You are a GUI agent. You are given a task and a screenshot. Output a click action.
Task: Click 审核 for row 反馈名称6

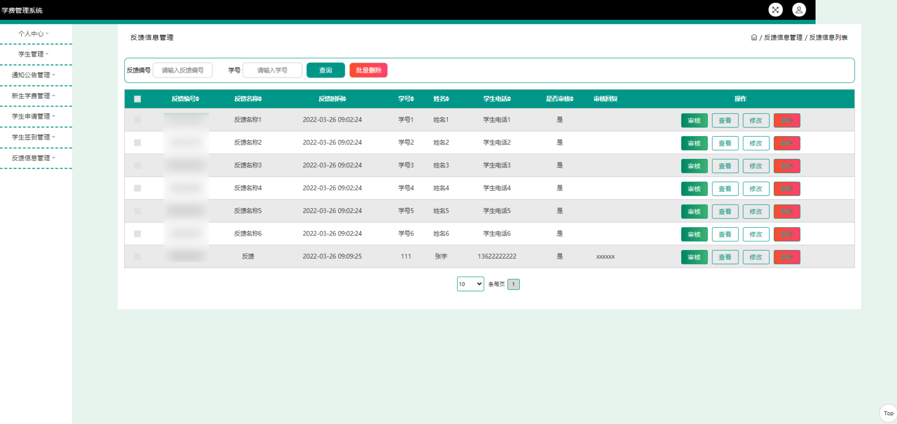tap(694, 235)
